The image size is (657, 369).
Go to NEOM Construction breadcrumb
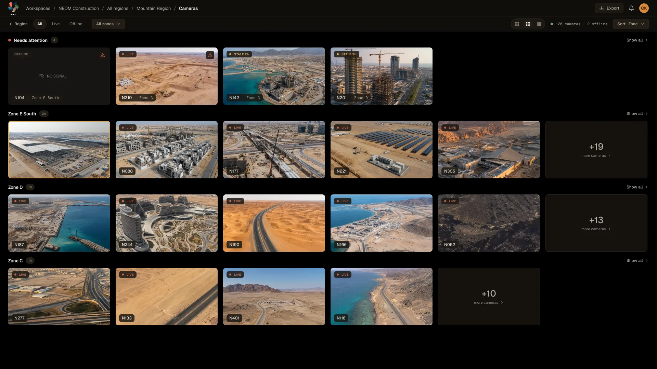pyautogui.click(x=79, y=8)
